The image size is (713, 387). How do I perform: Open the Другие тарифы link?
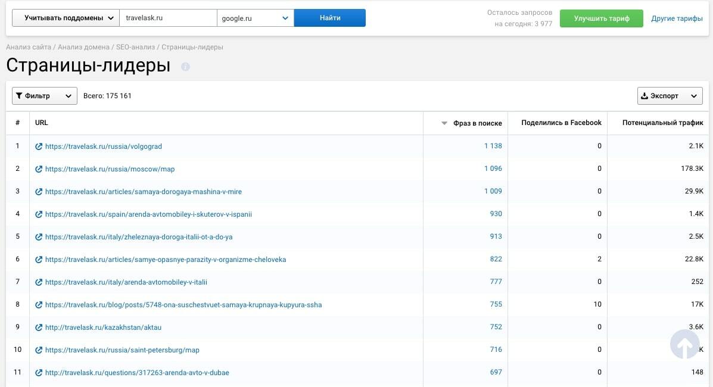pyautogui.click(x=677, y=18)
